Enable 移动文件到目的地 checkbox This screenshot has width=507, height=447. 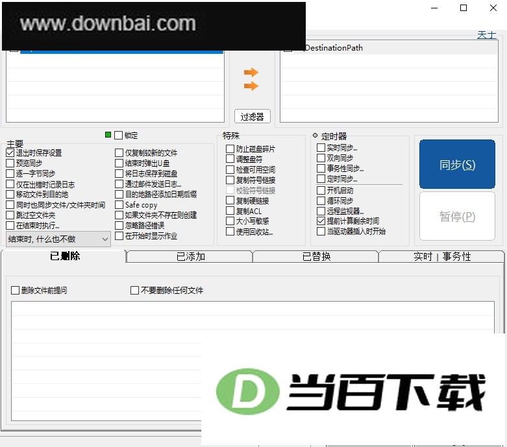tap(10, 194)
